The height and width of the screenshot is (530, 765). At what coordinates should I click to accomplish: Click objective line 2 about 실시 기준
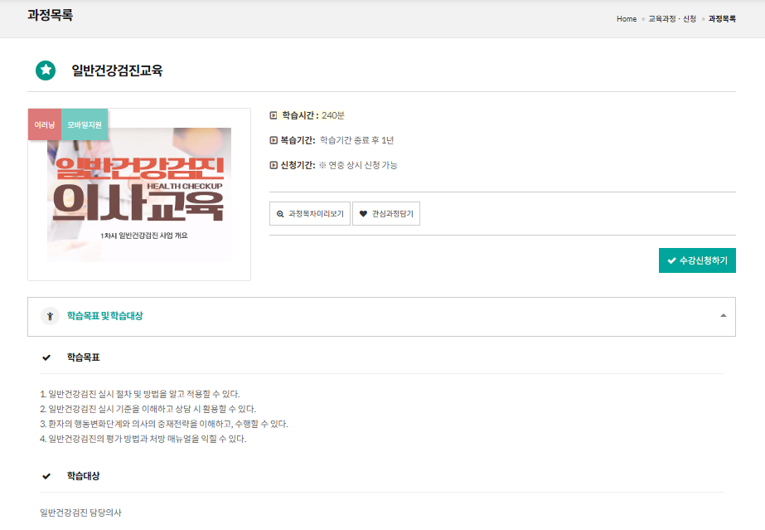tap(148, 409)
